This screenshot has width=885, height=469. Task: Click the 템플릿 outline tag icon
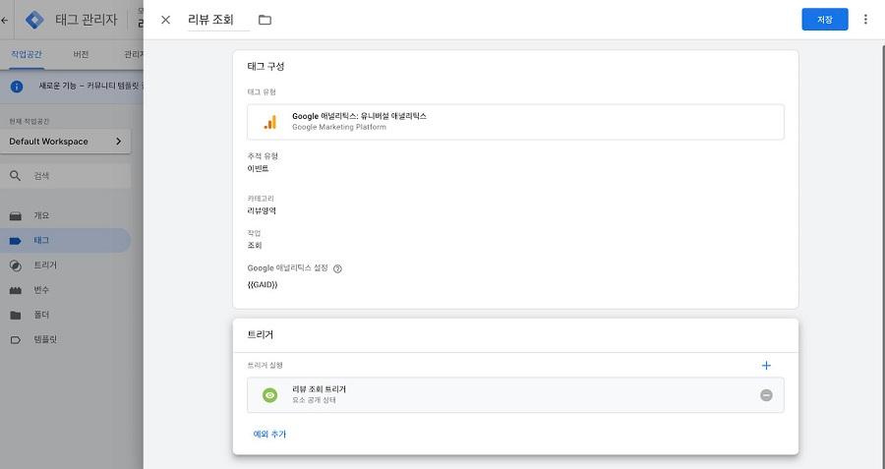[x=15, y=340]
